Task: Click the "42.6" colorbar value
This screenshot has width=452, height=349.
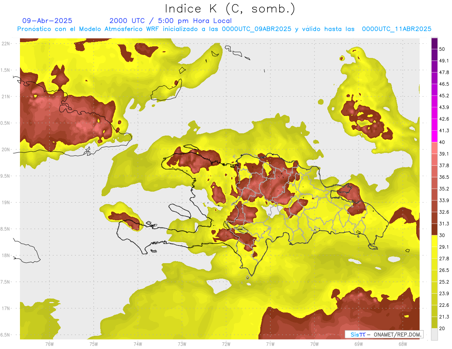Action: pos(444,119)
